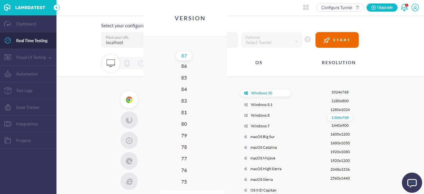
Task: Open Automation in the sidebar
Action: coord(27,74)
